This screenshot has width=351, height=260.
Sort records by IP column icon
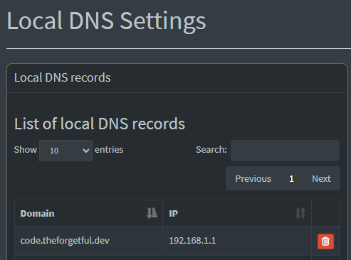(300, 213)
